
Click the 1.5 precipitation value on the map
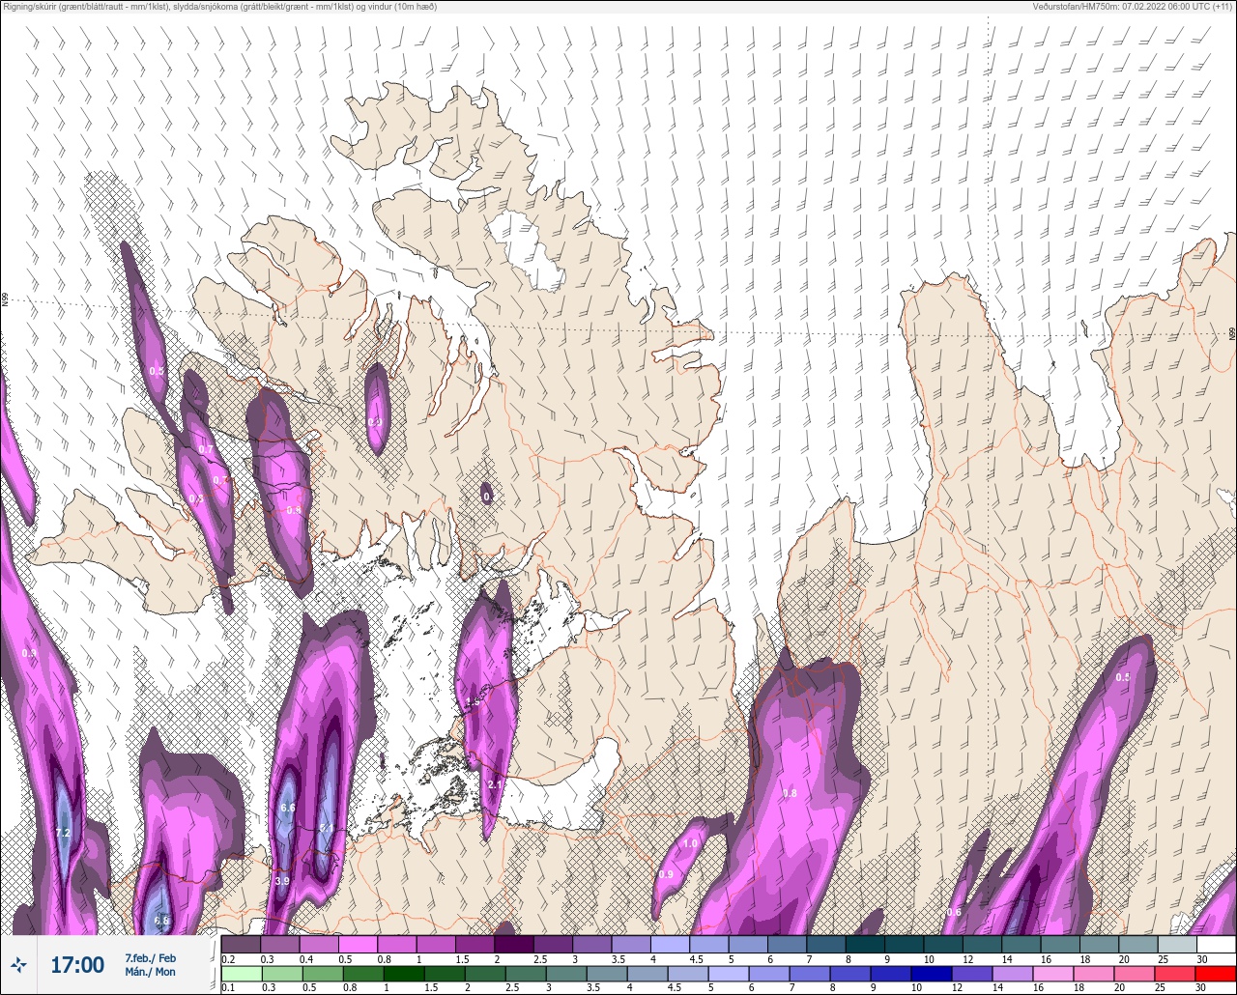point(473,701)
